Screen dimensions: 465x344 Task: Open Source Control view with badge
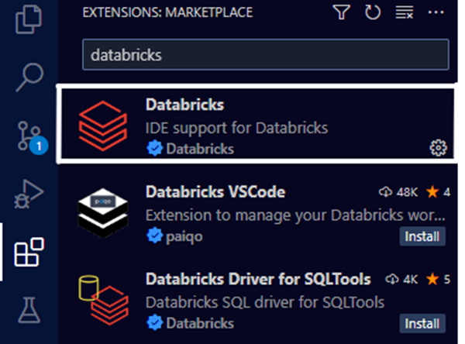point(31,137)
